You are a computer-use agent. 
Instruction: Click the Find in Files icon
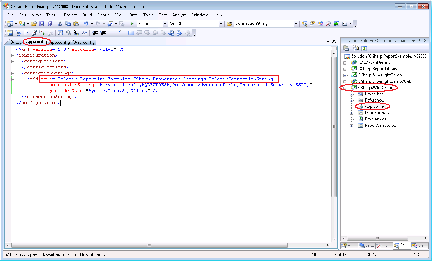point(229,24)
